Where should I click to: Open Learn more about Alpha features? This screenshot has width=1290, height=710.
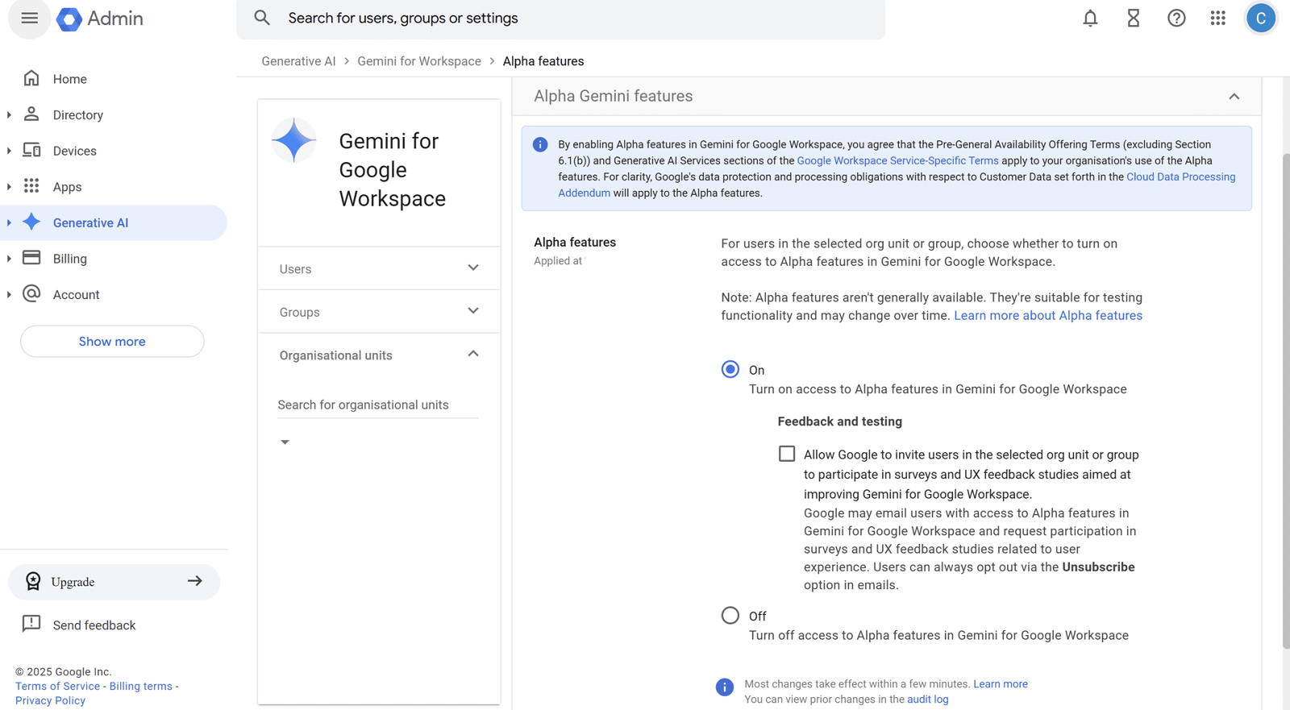pos(1048,315)
